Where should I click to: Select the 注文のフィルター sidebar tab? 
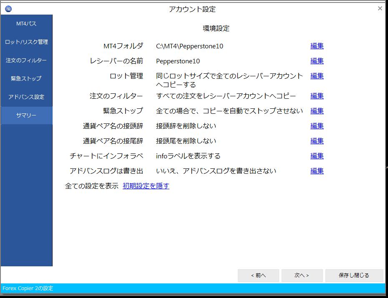click(x=26, y=60)
